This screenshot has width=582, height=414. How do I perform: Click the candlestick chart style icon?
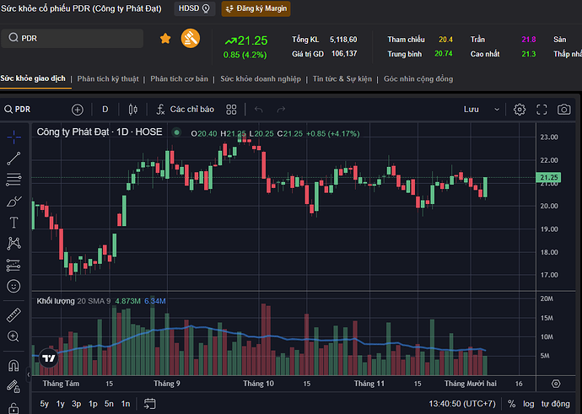132,110
